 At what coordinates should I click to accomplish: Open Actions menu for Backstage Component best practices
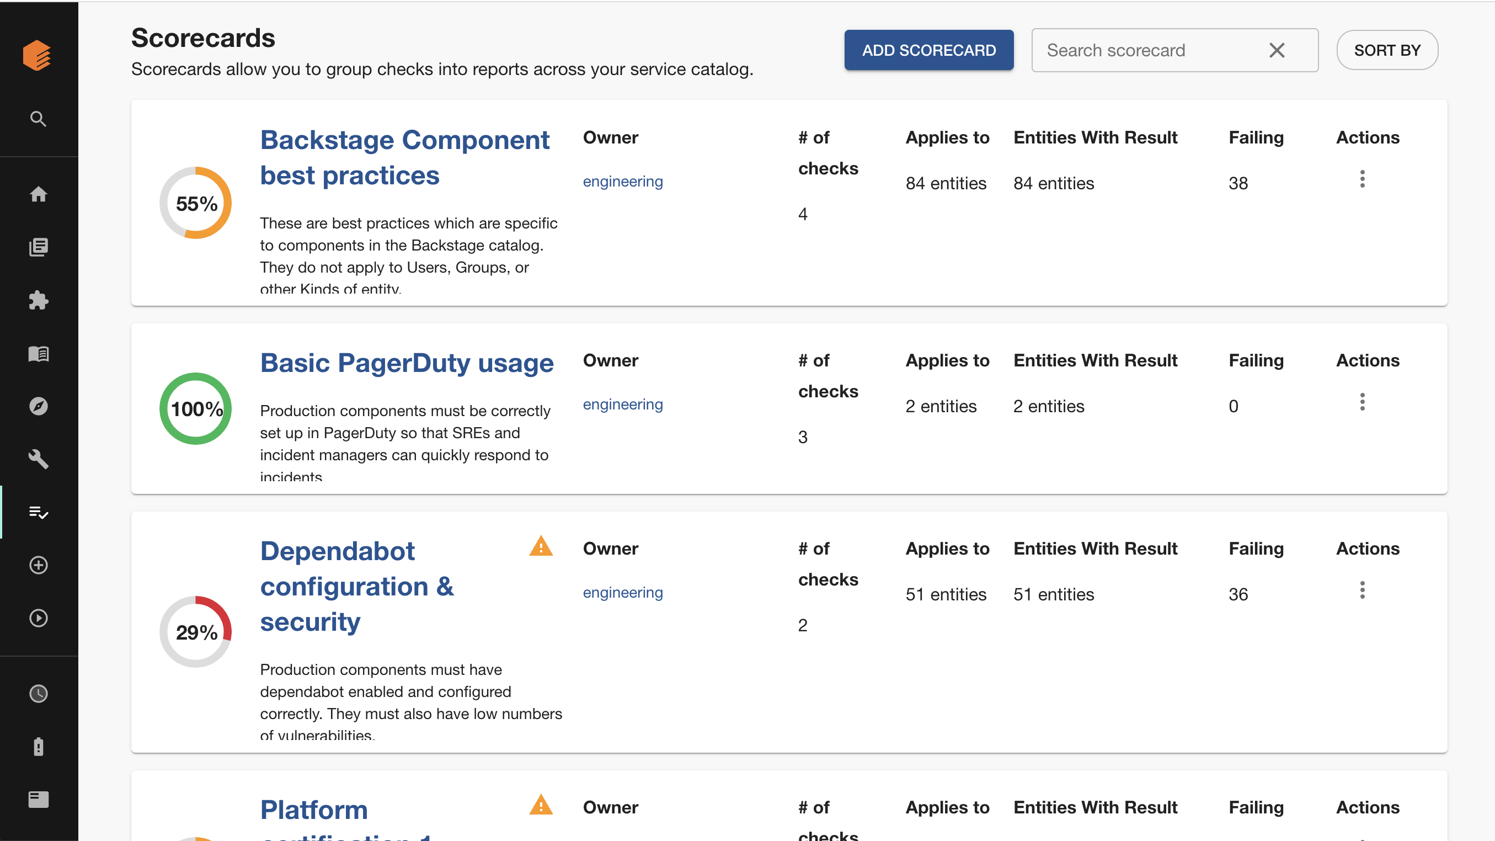pos(1362,179)
